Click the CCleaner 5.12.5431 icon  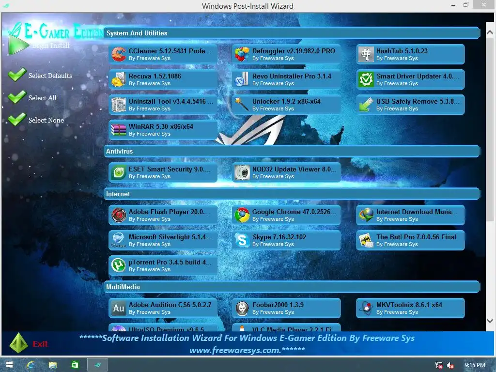pos(119,54)
